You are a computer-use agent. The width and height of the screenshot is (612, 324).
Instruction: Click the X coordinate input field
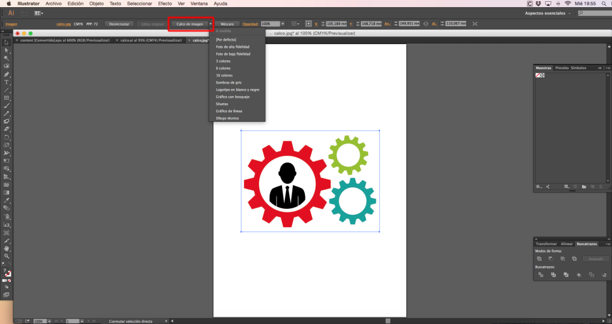click(x=338, y=24)
